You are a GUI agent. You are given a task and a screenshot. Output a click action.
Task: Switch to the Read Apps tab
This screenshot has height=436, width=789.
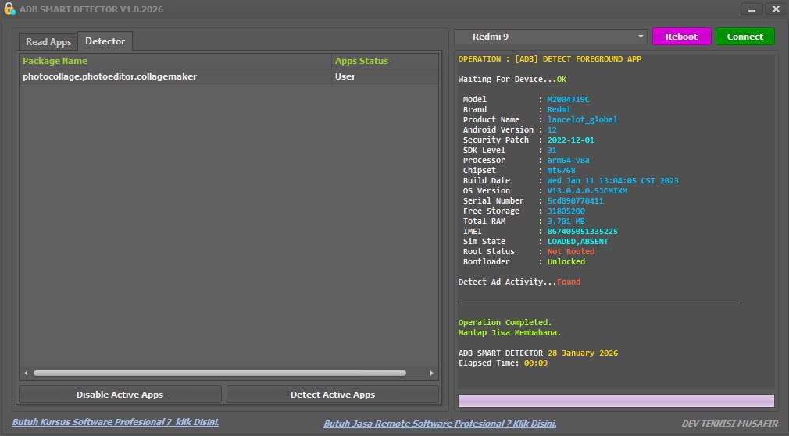click(x=48, y=42)
